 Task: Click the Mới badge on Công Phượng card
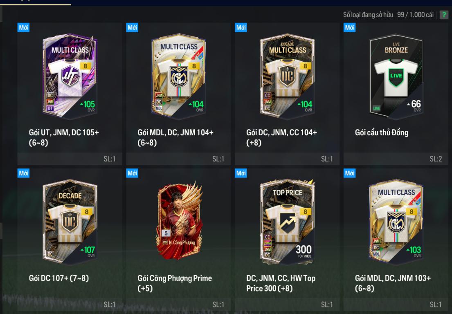click(132, 173)
